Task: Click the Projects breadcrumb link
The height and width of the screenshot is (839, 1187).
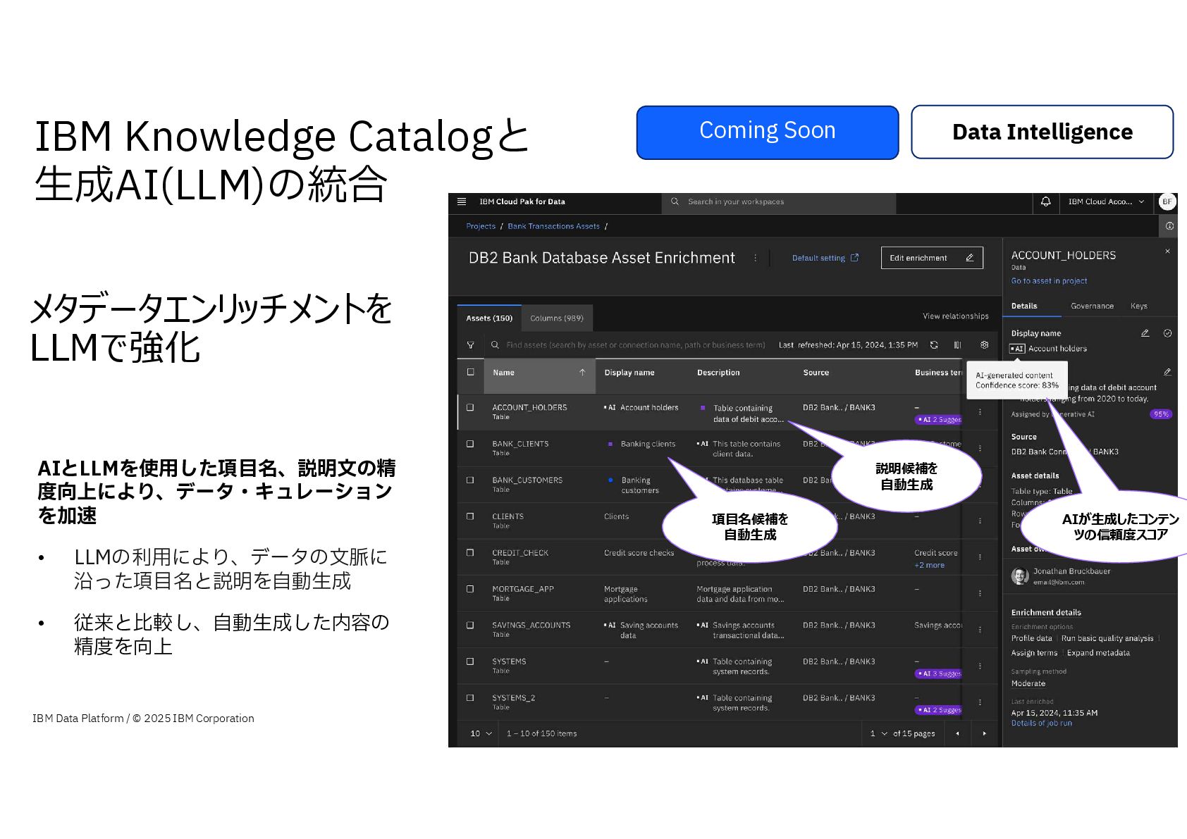Action: coord(481,227)
